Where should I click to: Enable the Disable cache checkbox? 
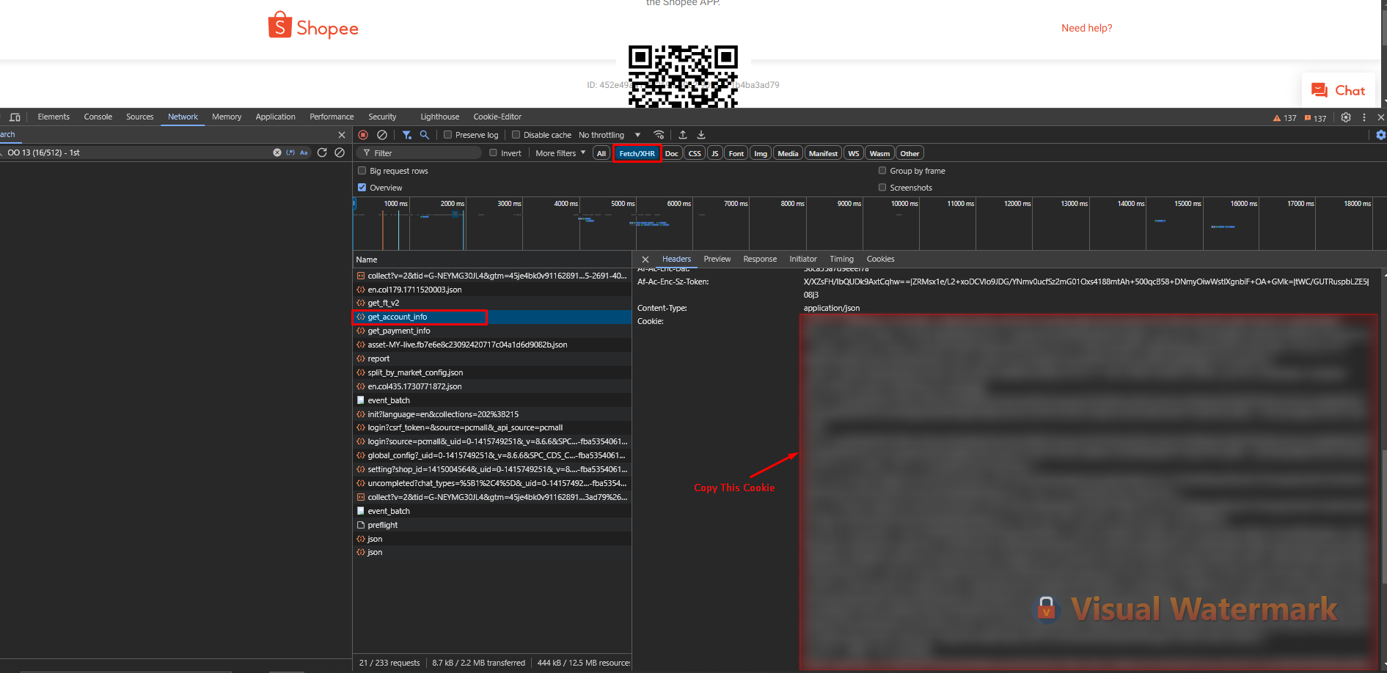pyautogui.click(x=516, y=135)
